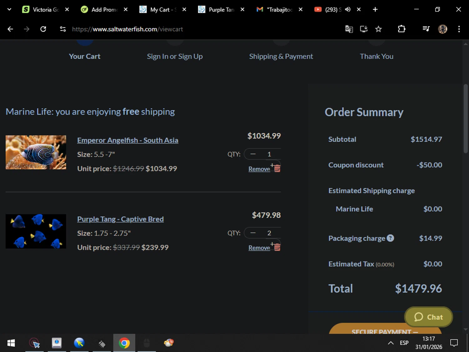This screenshot has width=469, height=352.
Task: Open the translate page icon
Action: [x=349, y=29]
